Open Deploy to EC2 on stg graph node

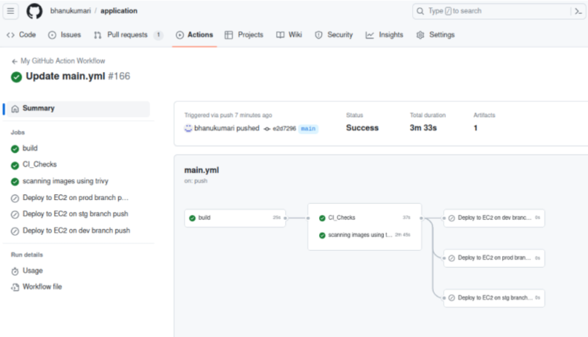point(494,298)
